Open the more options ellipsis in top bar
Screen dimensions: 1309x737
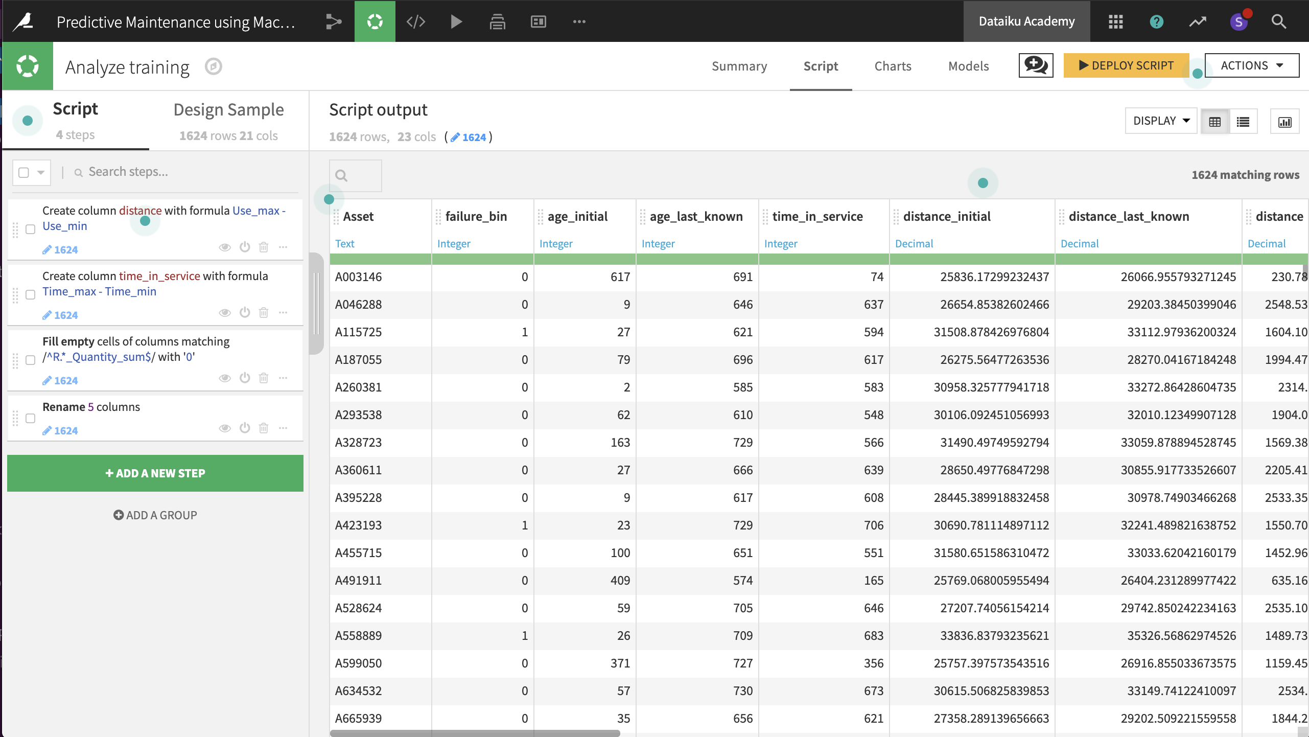[x=579, y=21]
